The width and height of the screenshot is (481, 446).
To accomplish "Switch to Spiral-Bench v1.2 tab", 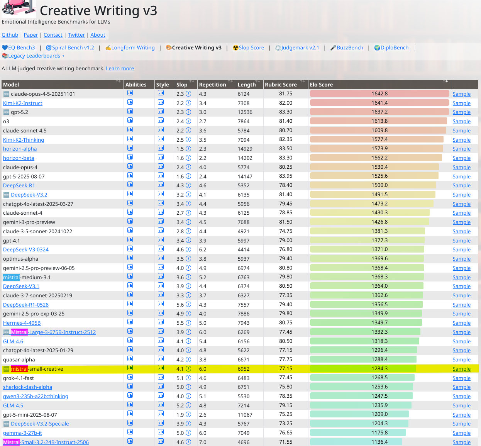I will point(70,48).
